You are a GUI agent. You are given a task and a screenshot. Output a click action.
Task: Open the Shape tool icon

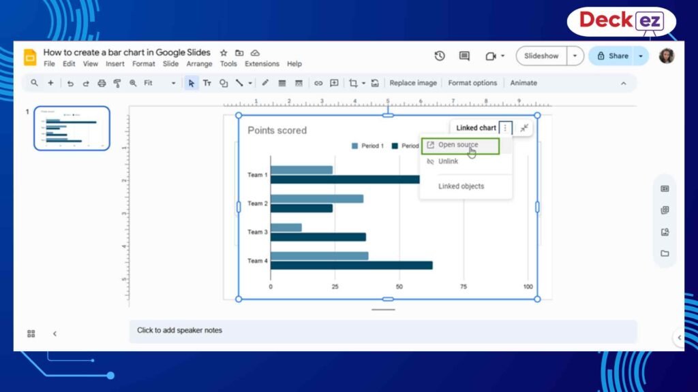[224, 83]
